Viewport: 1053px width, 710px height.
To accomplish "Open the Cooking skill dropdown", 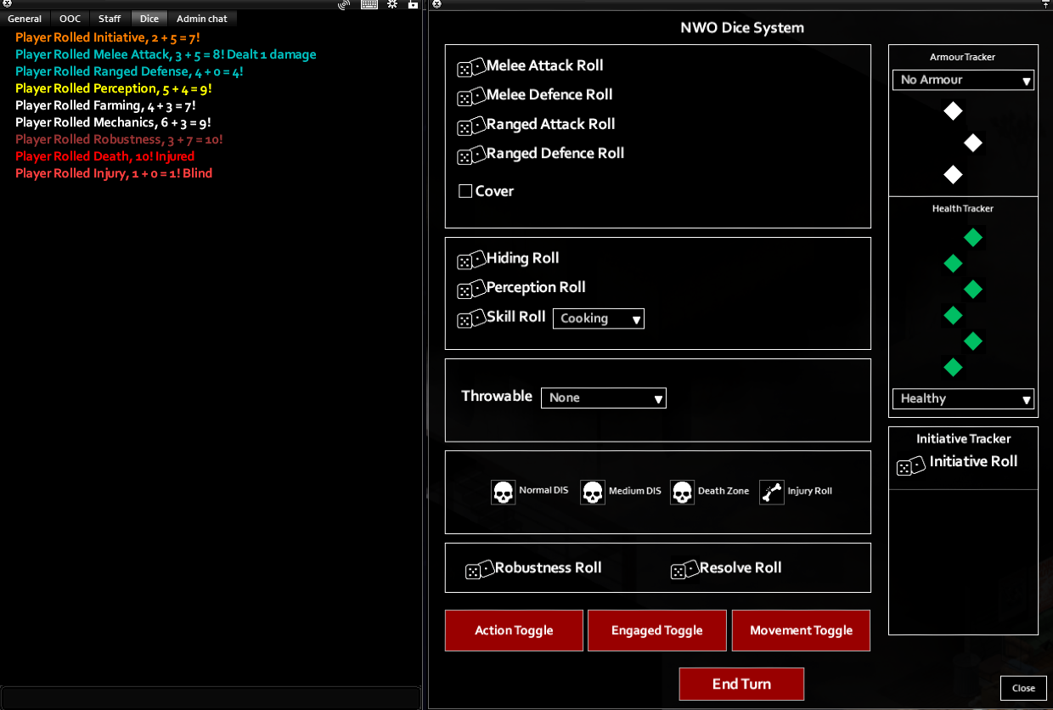I will point(599,318).
